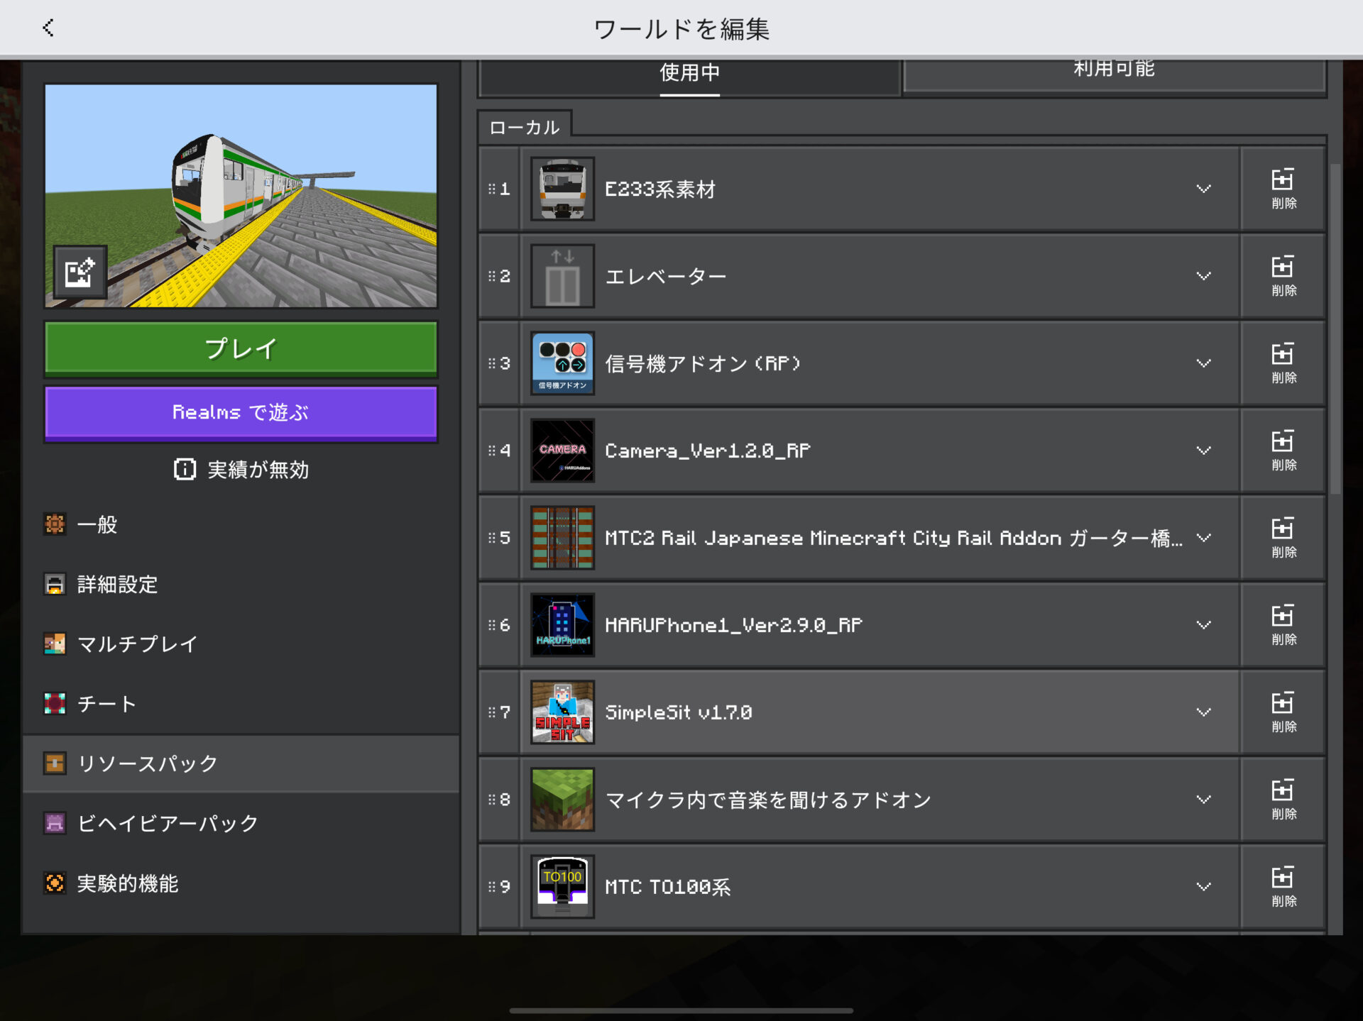Expand the MTC2 Rail pack chevron
1363x1021 pixels.
pyautogui.click(x=1203, y=538)
